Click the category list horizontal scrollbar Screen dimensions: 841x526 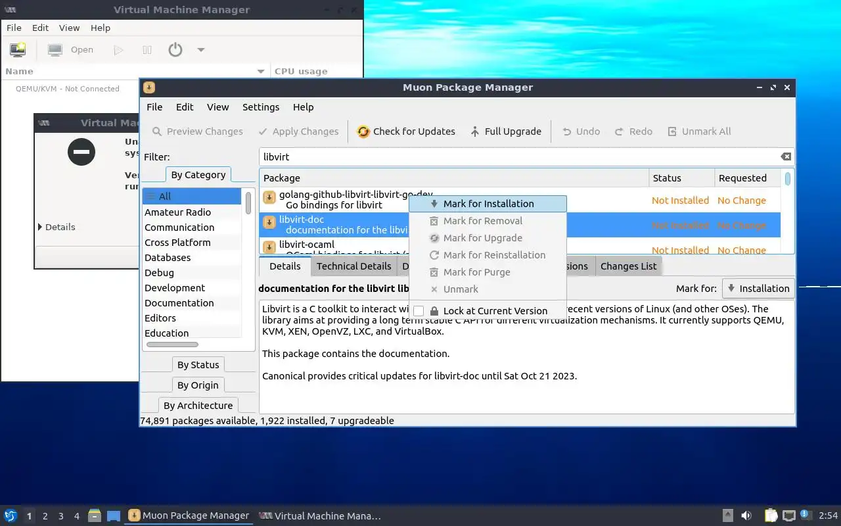point(172,345)
